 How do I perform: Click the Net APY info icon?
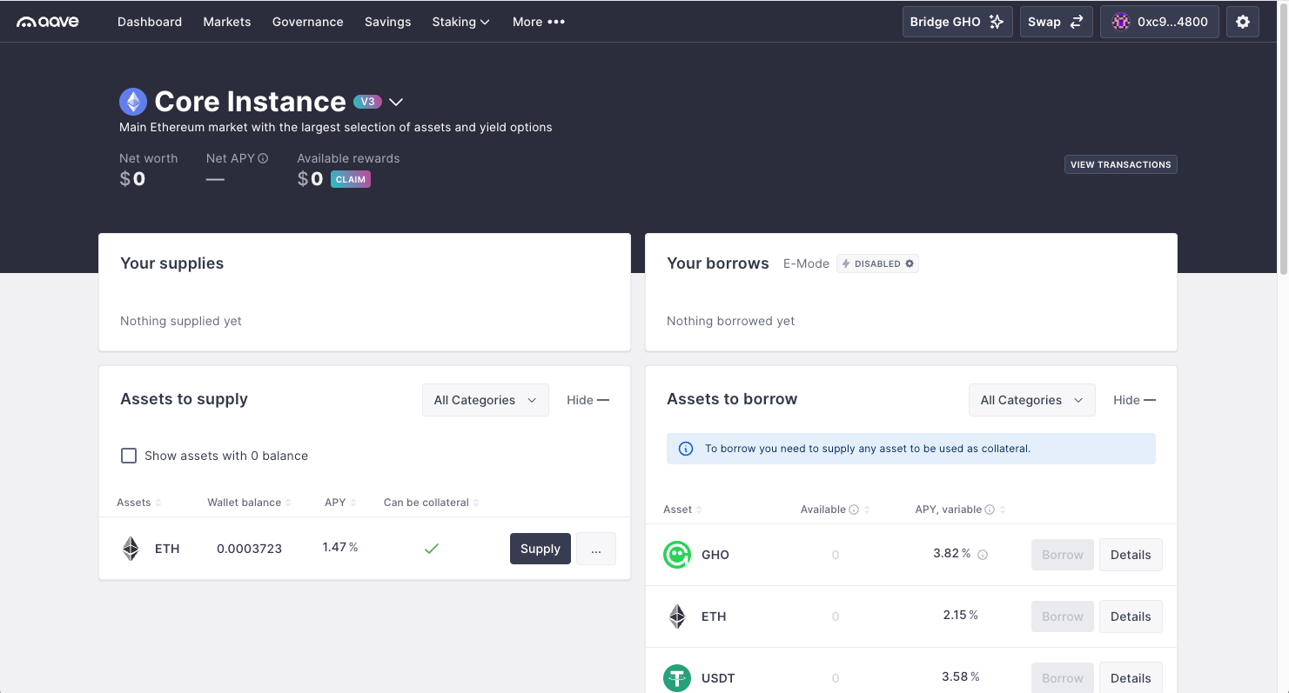click(x=263, y=158)
